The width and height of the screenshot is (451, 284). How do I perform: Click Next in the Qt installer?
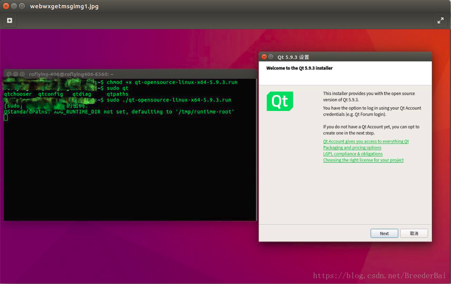coord(384,233)
